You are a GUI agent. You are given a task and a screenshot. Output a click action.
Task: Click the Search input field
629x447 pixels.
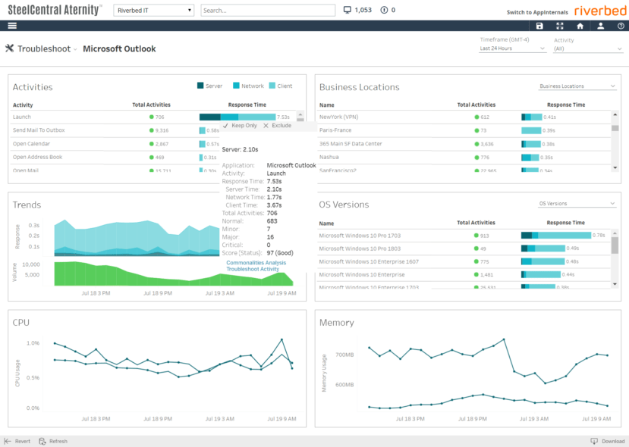click(268, 11)
